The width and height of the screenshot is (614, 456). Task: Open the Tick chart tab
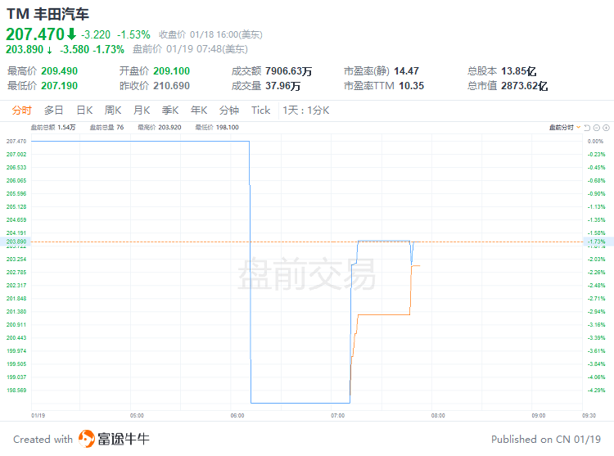[x=261, y=111]
